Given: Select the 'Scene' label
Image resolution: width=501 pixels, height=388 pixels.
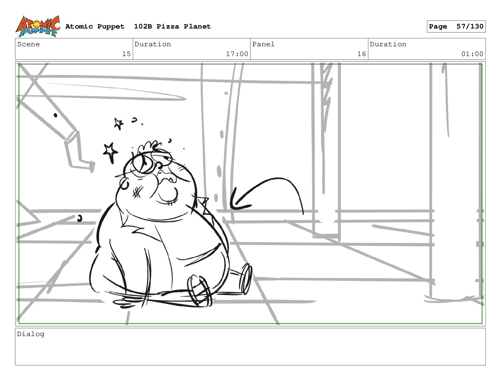Looking at the screenshot, I should pos(29,44).
